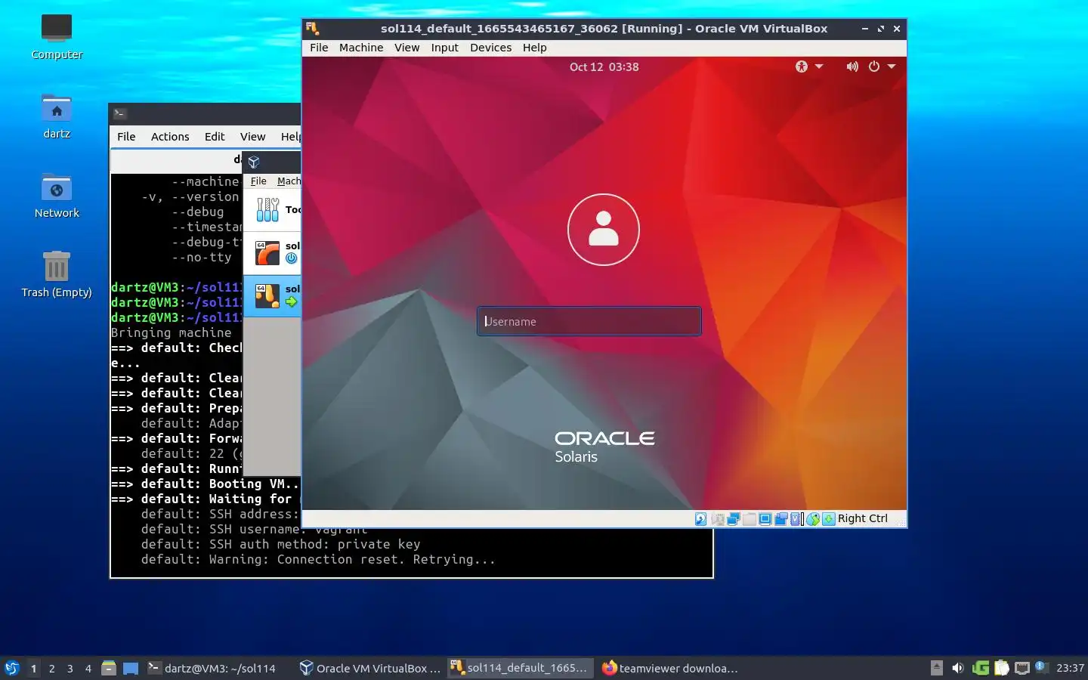This screenshot has height=680, width=1088.
Task: Open the accessibility menu on Solaris login screen
Action: (808, 66)
